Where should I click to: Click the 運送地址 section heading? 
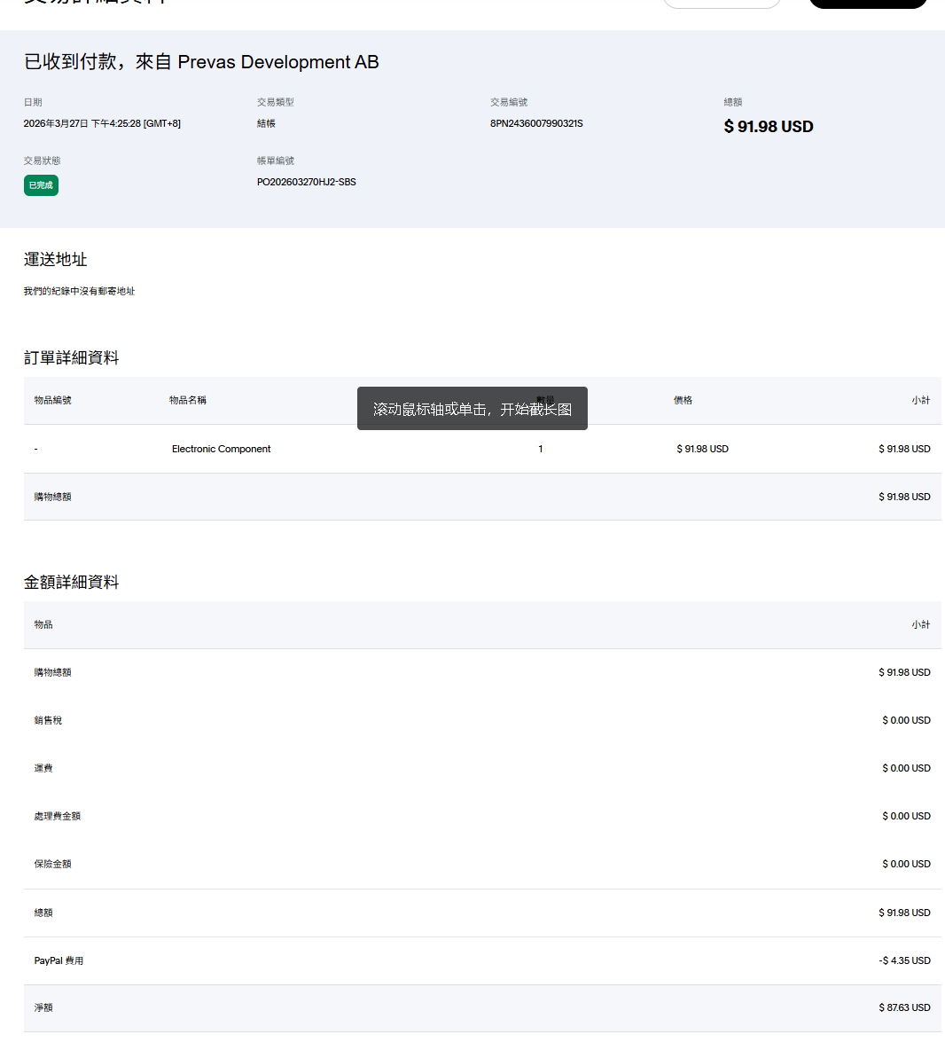point(55,260)
